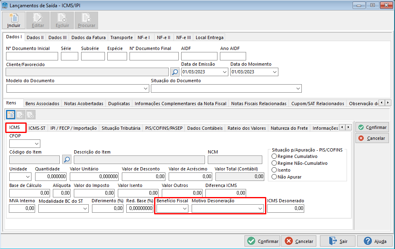Click the N° Documento Inicial field
The image size is (395, 249).
32,56
